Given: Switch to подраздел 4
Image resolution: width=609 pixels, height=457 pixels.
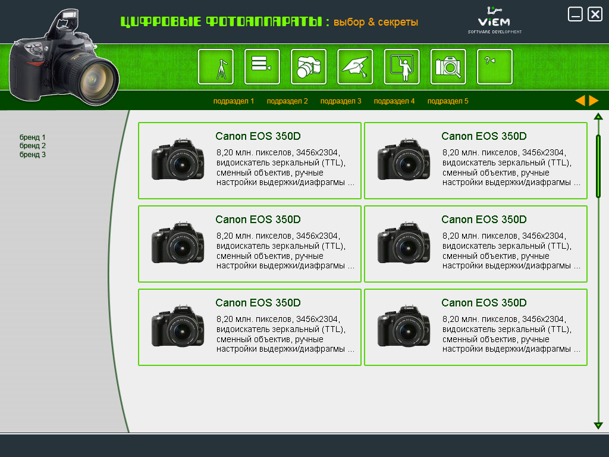Looking at the screenshot, I should (394, 101).
